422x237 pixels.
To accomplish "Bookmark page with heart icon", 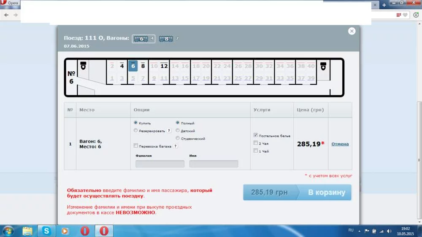I will 405,15.
